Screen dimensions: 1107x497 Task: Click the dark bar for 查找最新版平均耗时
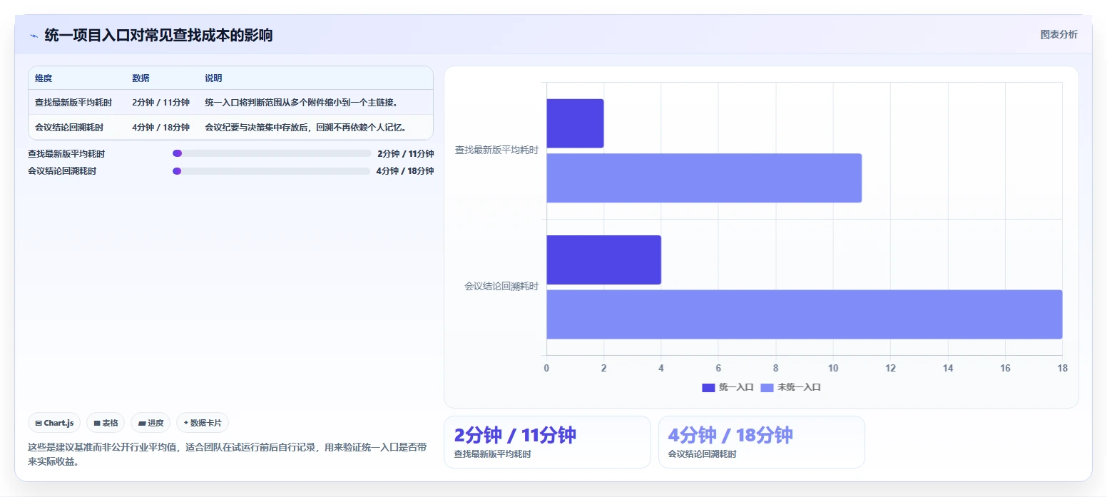575,123
